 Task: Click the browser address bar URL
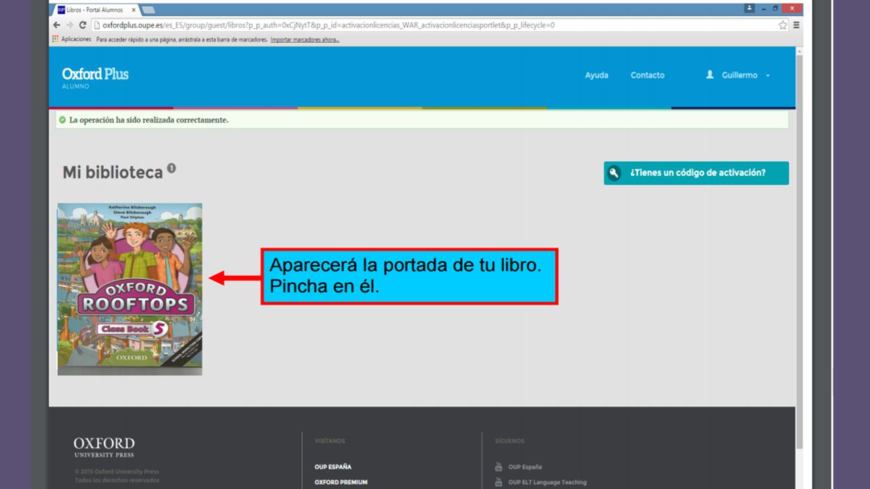328,25
